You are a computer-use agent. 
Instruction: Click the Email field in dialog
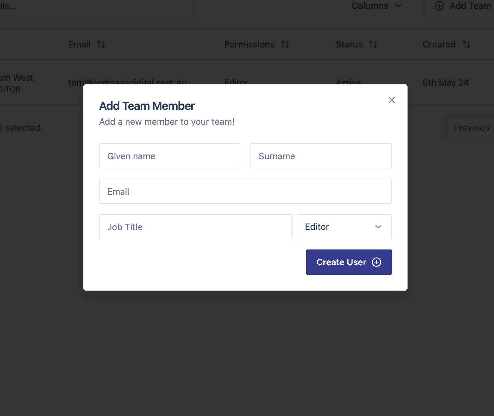coord(245,191)
